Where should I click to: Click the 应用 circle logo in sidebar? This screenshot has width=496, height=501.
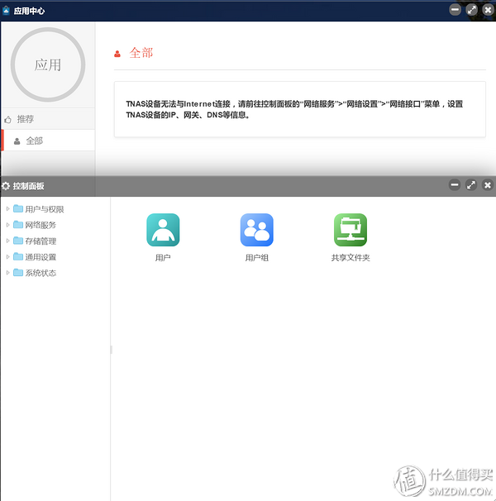48,64
